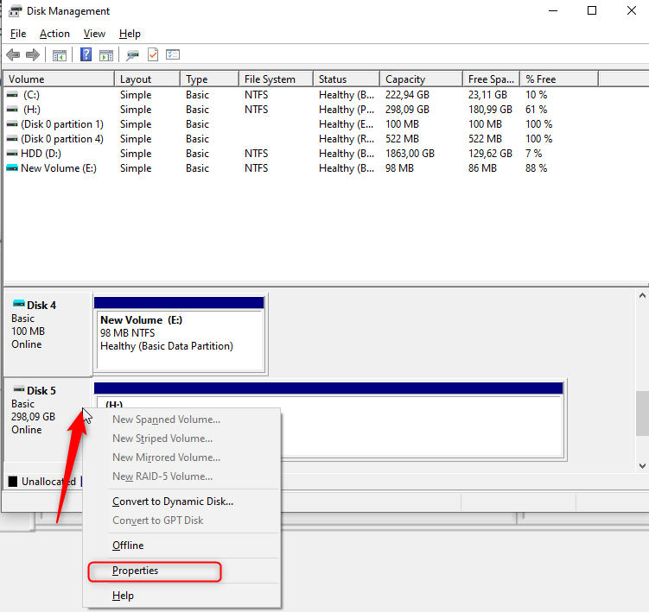
Task: Select Convert to Dynamic Disk option
Action: coord(181,502)
